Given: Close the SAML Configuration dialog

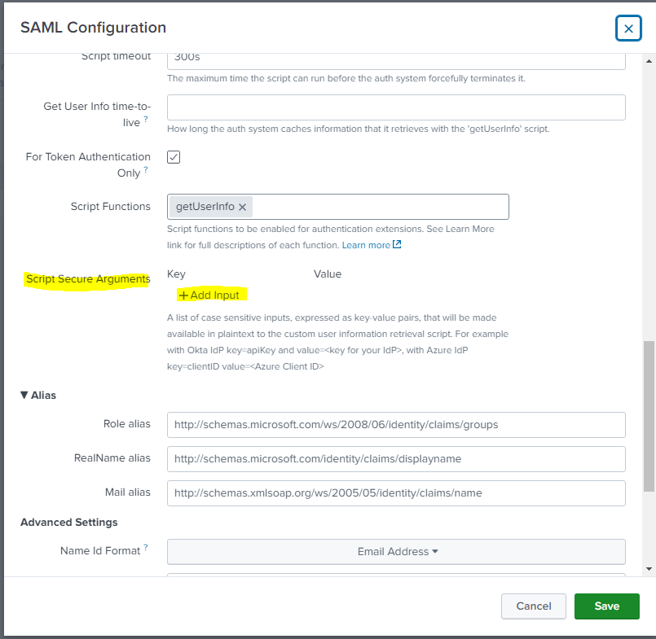Looking at the screenshot, I should (x=628, y=28).
